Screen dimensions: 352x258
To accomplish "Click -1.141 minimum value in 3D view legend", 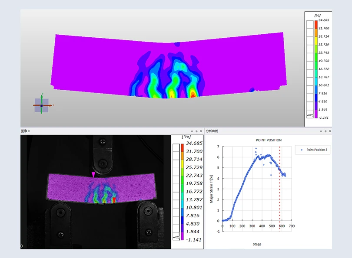I will 323,118.
